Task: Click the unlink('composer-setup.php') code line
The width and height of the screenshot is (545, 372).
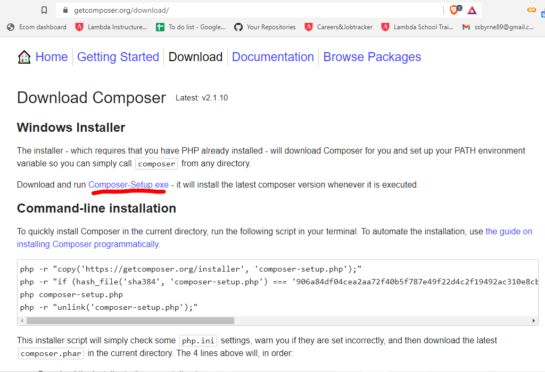Action: coord(109,308)
